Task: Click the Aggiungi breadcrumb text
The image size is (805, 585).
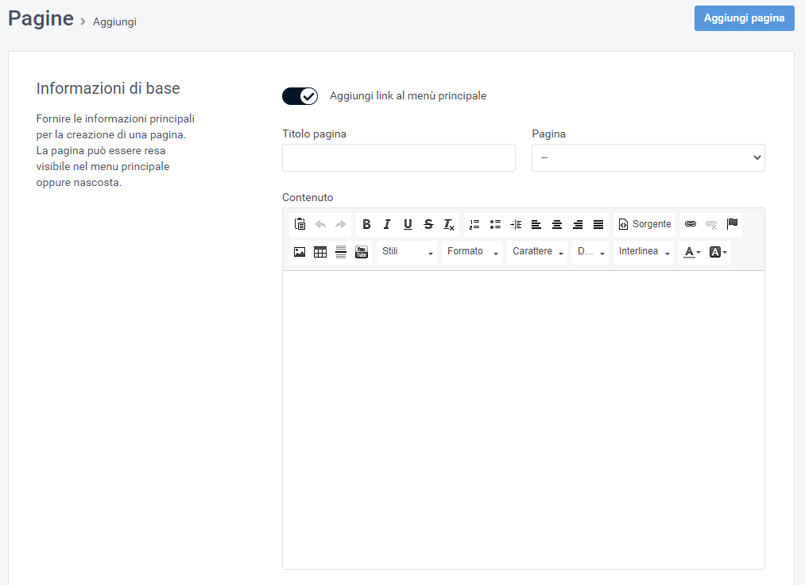Action: point(114,22)
